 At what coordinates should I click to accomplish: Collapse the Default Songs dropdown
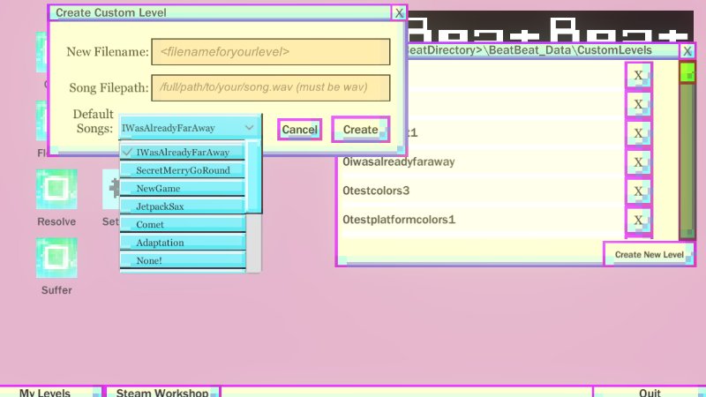click(190, 128)
